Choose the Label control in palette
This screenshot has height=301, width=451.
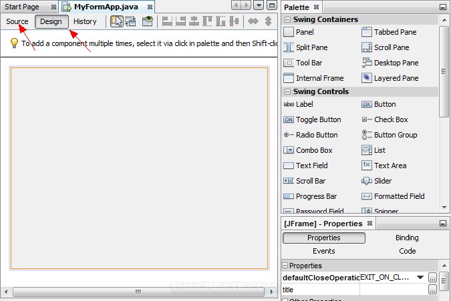pyautogui.click(x=298, y=104)
